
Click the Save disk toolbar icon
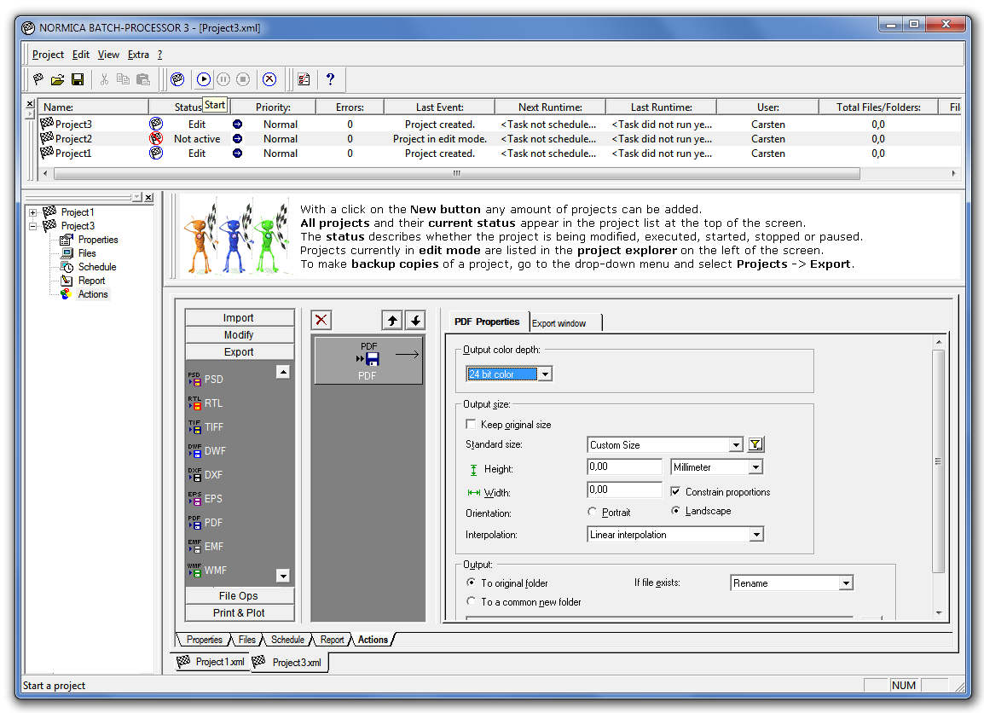pos(78,79)
